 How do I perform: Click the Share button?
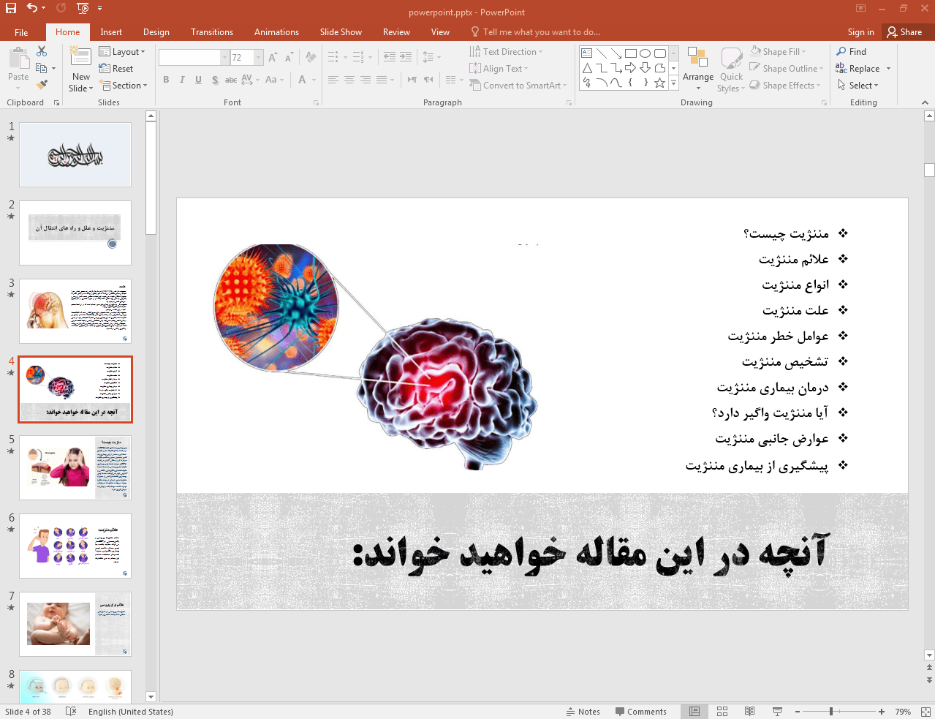coord(904,32)
